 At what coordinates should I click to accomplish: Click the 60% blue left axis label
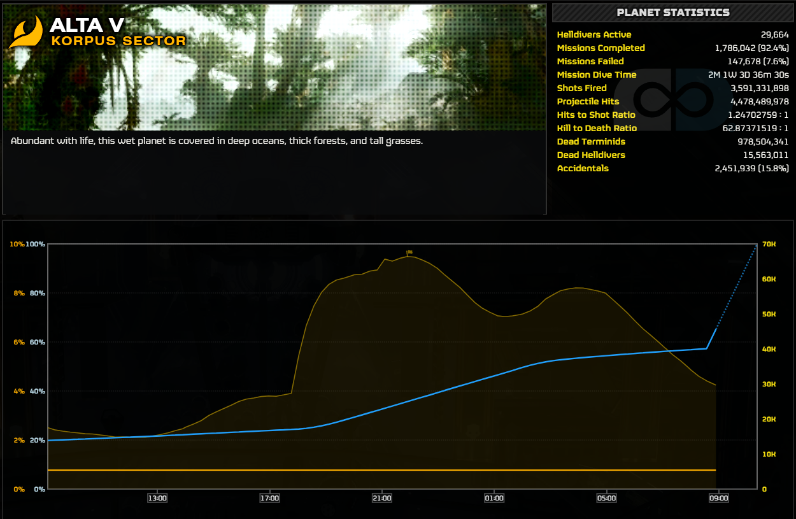coord(38,343)
